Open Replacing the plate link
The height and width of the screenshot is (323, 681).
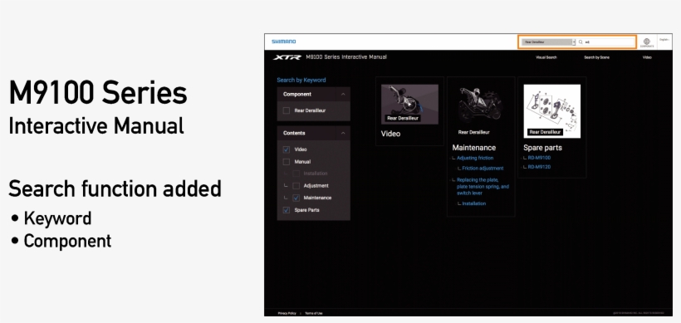click(483, 186)
